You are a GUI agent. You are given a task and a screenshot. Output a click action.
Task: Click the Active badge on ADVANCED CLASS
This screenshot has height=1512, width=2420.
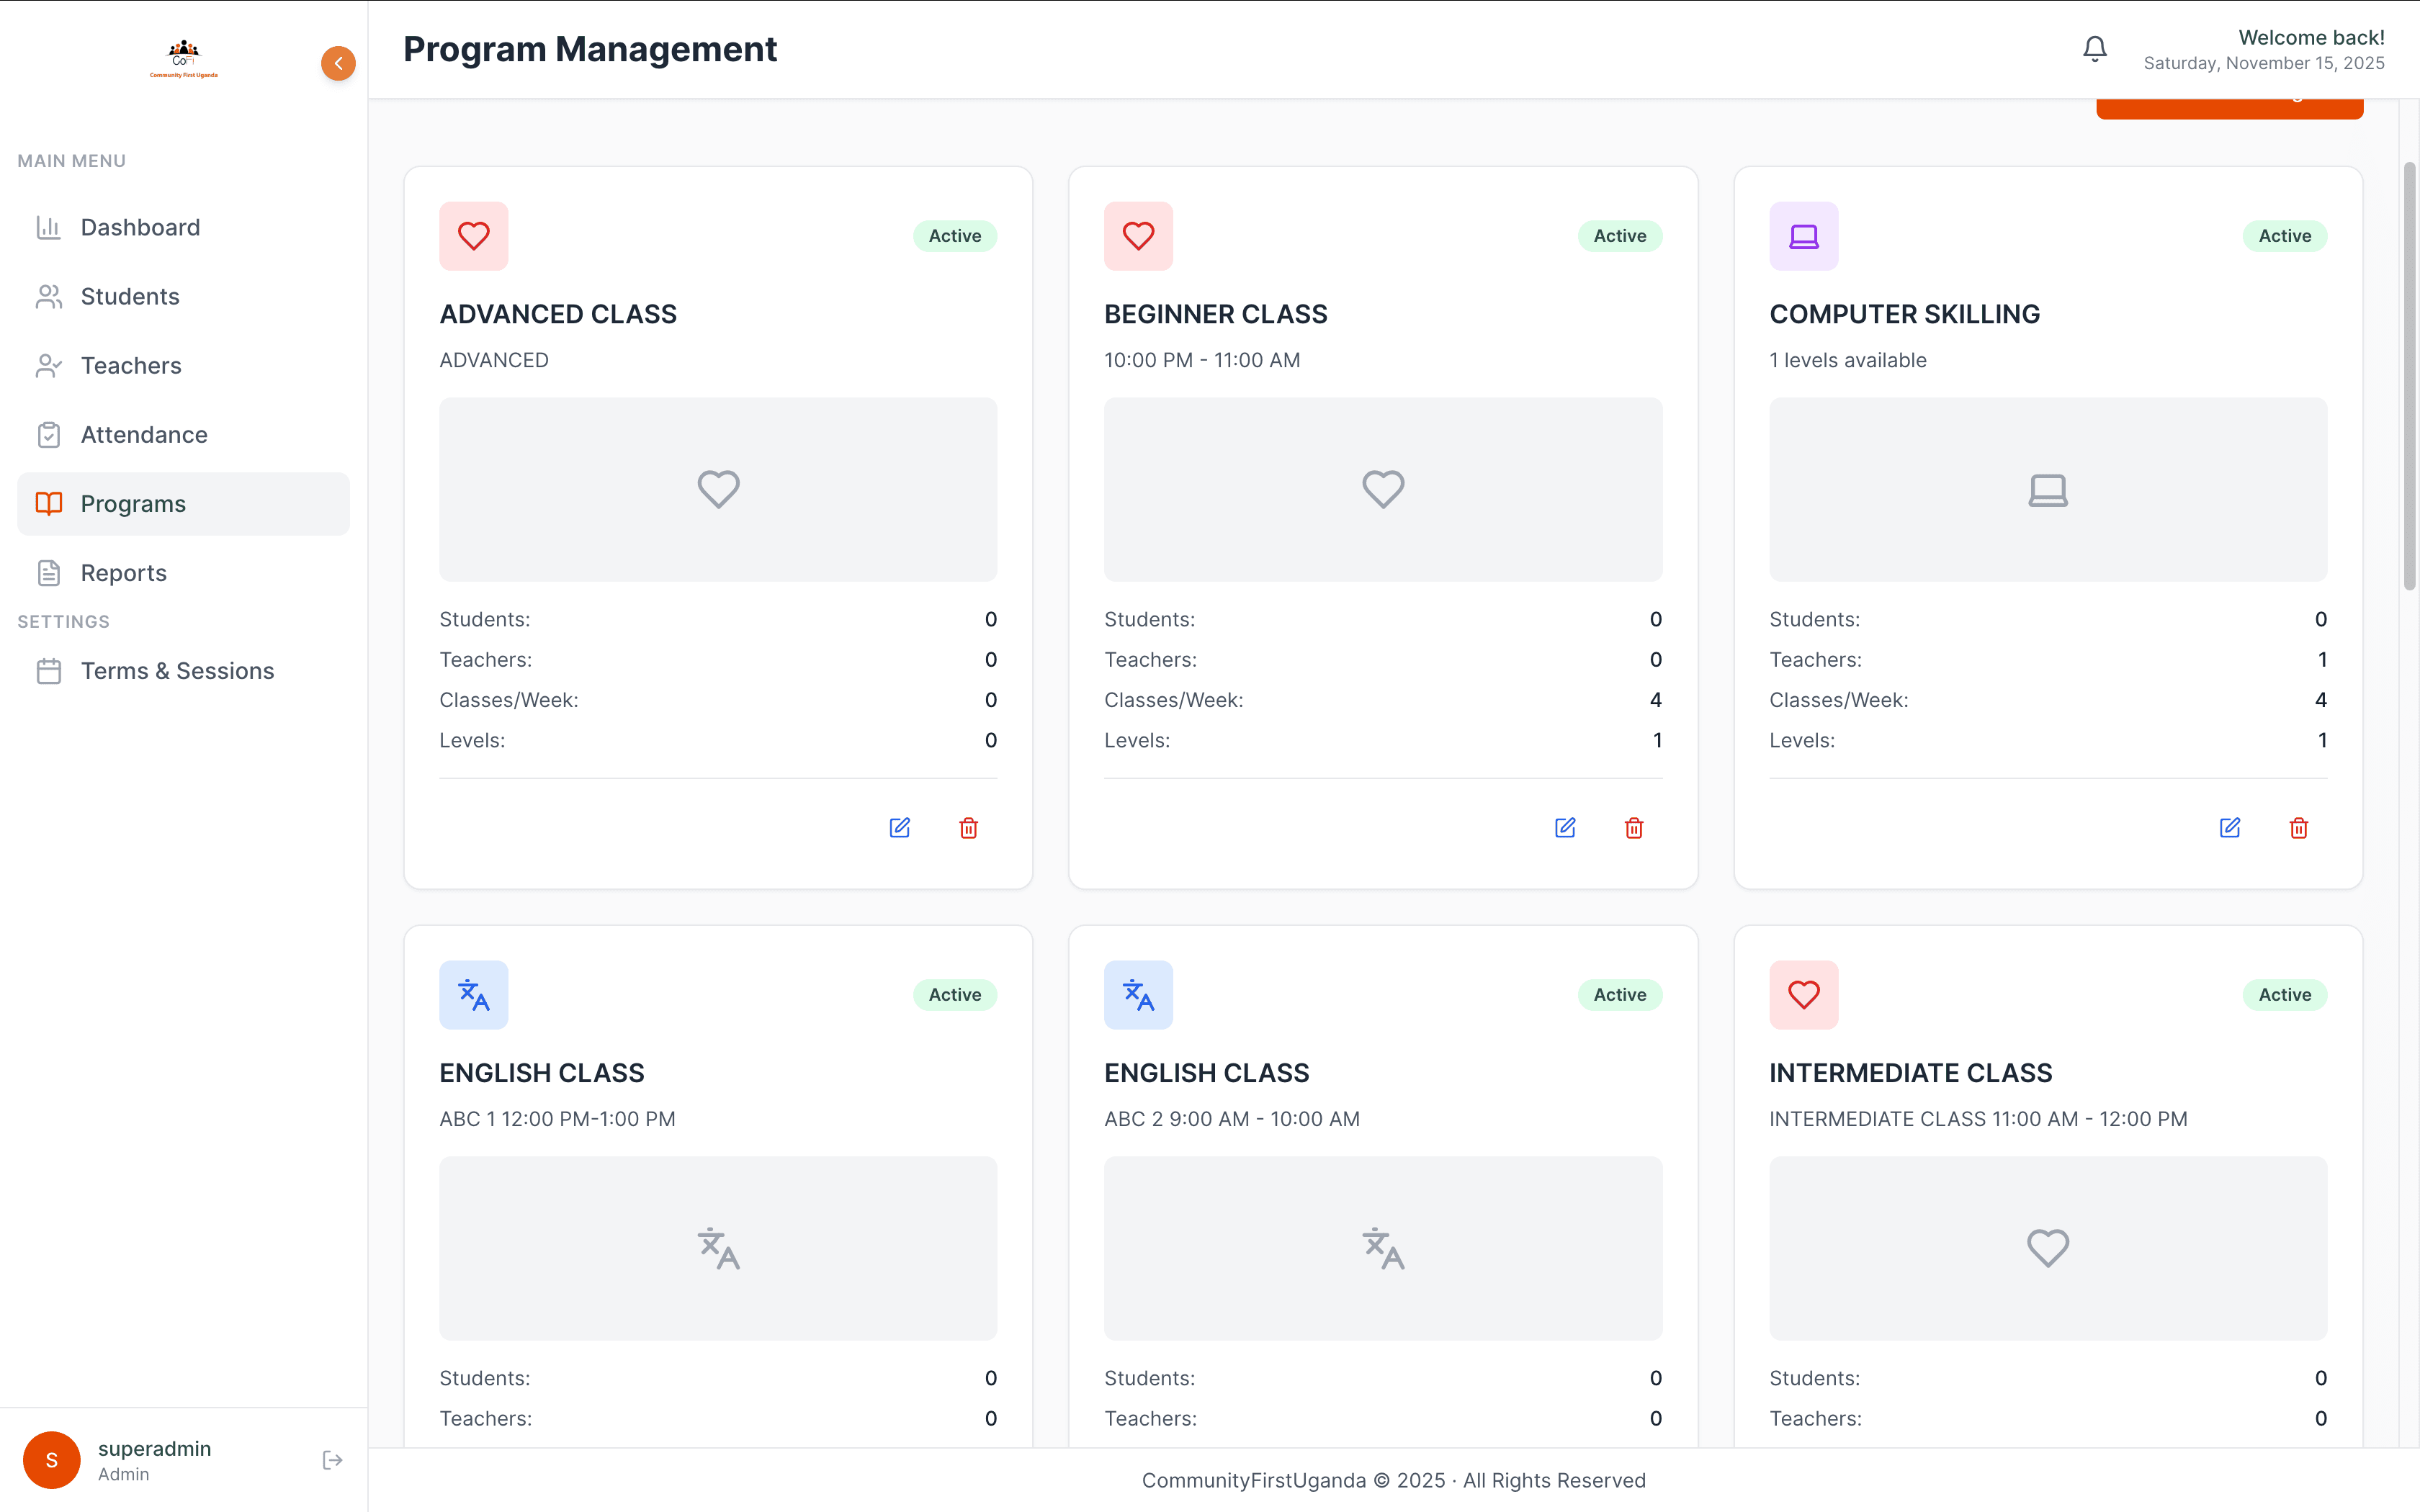tap(955, 236)
